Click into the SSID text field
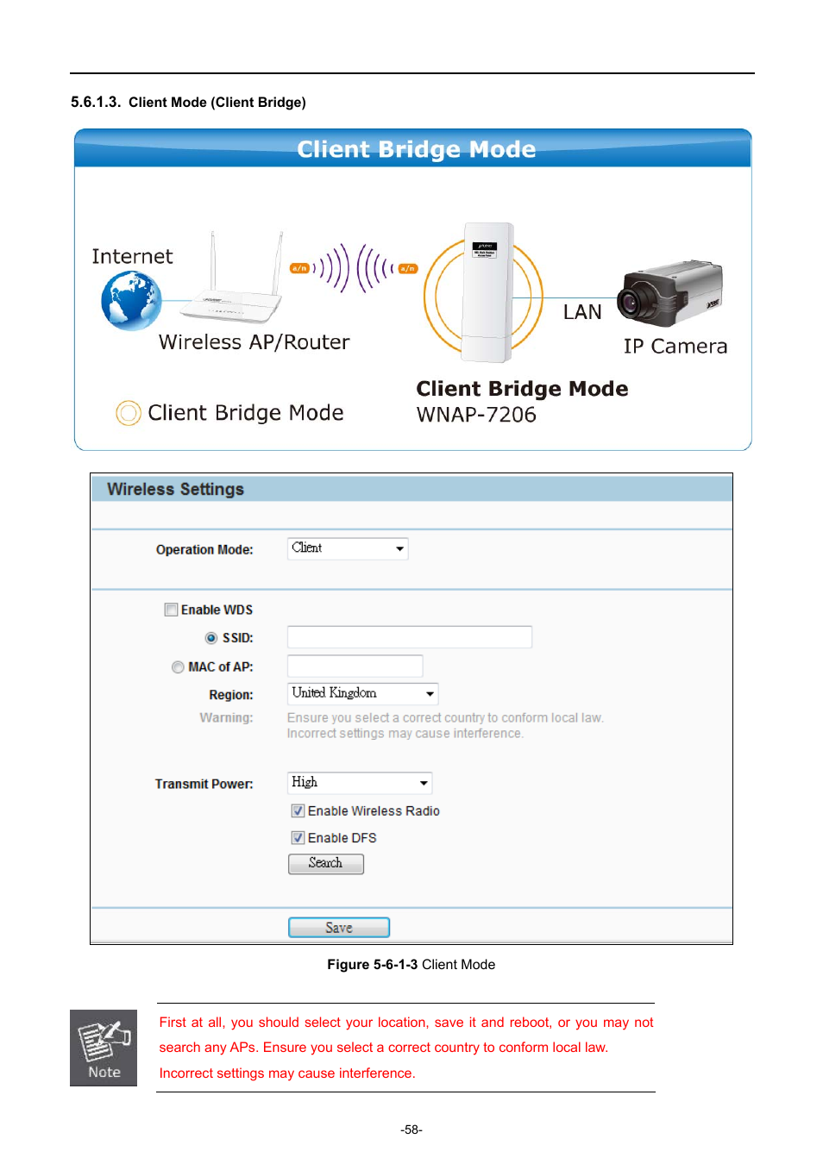The height and width of the screenshot is (1164, 823). [x=409, y=637]
